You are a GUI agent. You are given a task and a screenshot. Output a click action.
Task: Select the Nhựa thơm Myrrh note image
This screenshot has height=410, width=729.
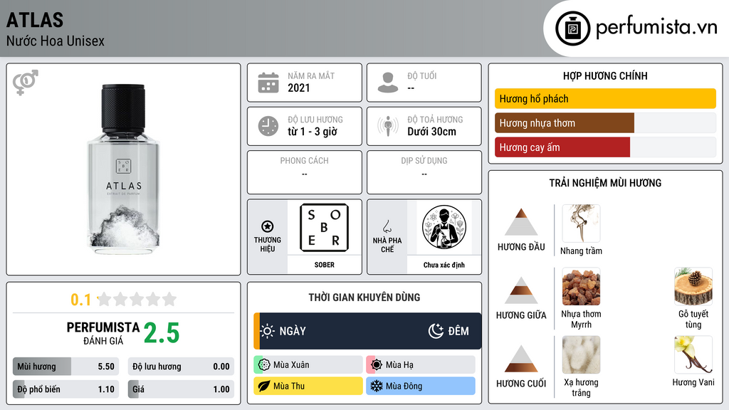581,287
